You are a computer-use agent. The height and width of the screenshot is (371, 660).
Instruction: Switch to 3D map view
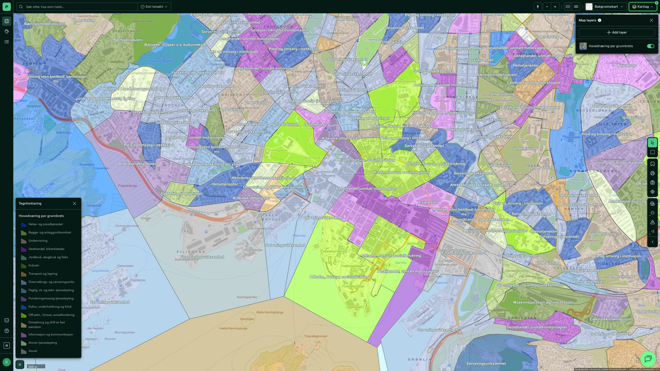coord(576,7)
